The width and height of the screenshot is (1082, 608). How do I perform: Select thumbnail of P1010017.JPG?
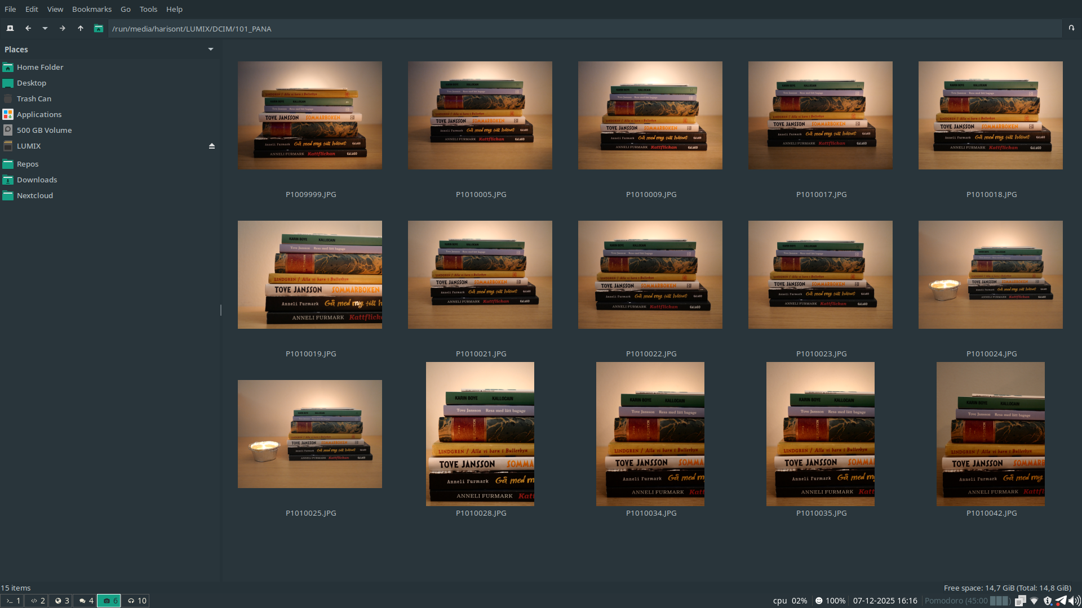coord(821,115)
